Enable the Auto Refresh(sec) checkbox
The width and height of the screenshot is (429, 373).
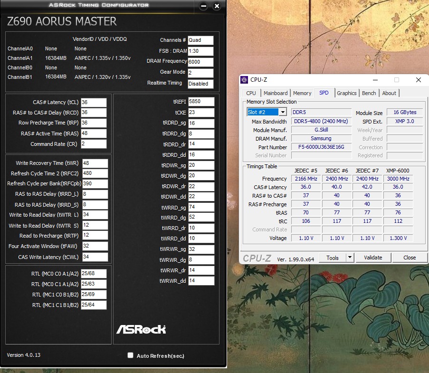(131, 355)
